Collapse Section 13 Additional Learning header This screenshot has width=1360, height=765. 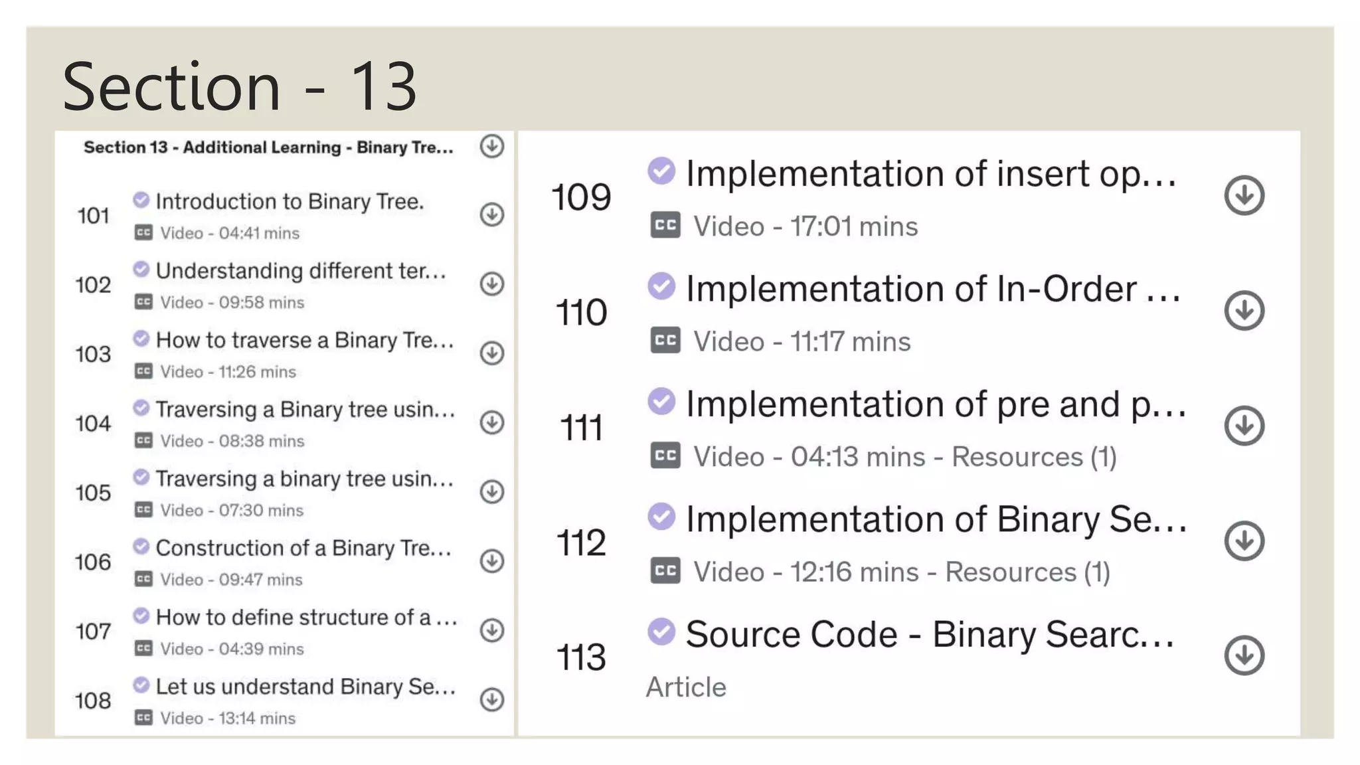pyautogui.click(x=268, y=147)
